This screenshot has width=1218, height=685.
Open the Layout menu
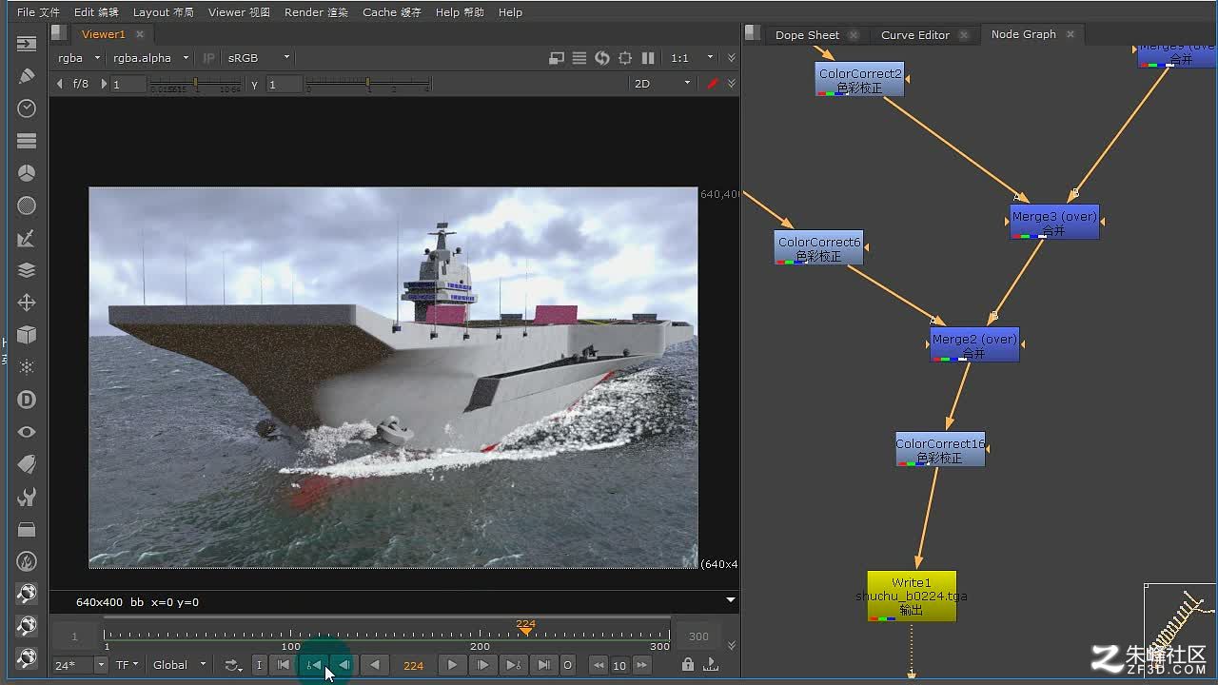(x=164, y=12)
